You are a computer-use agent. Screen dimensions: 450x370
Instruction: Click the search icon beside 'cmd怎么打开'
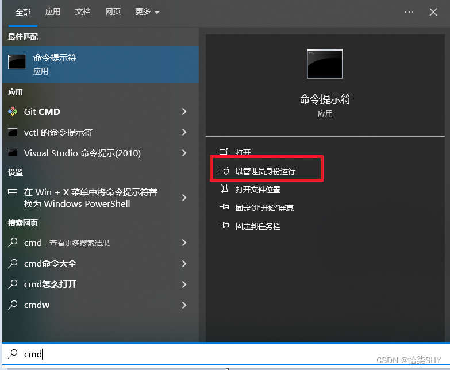click(x=13, y=284)
